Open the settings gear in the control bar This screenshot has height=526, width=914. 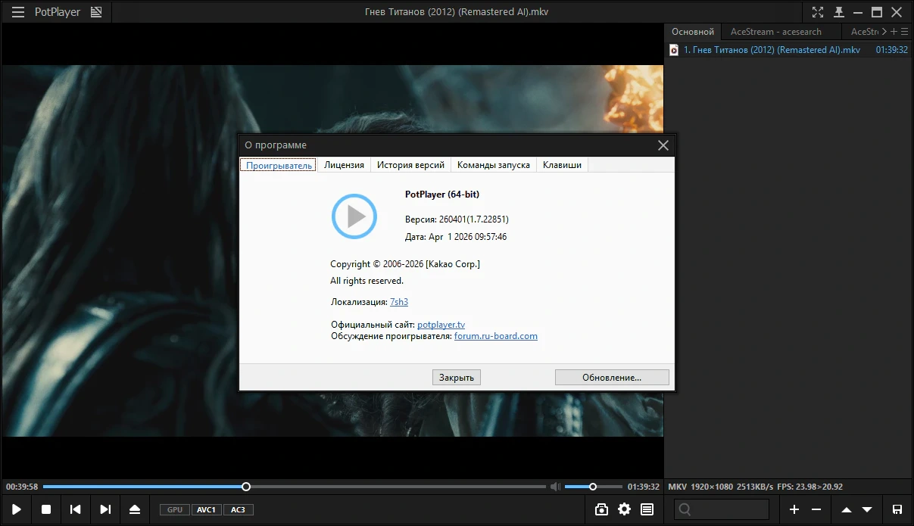624,509
